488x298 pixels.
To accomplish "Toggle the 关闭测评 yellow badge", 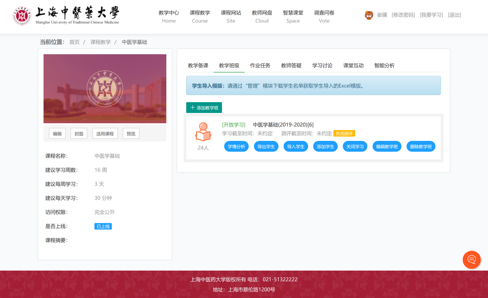I will coord(344,133).
